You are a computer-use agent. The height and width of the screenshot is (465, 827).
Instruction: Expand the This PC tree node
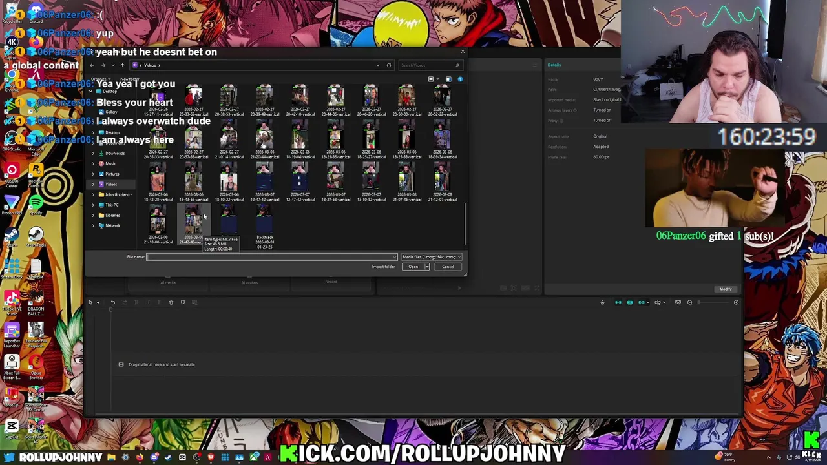[92, 205]
